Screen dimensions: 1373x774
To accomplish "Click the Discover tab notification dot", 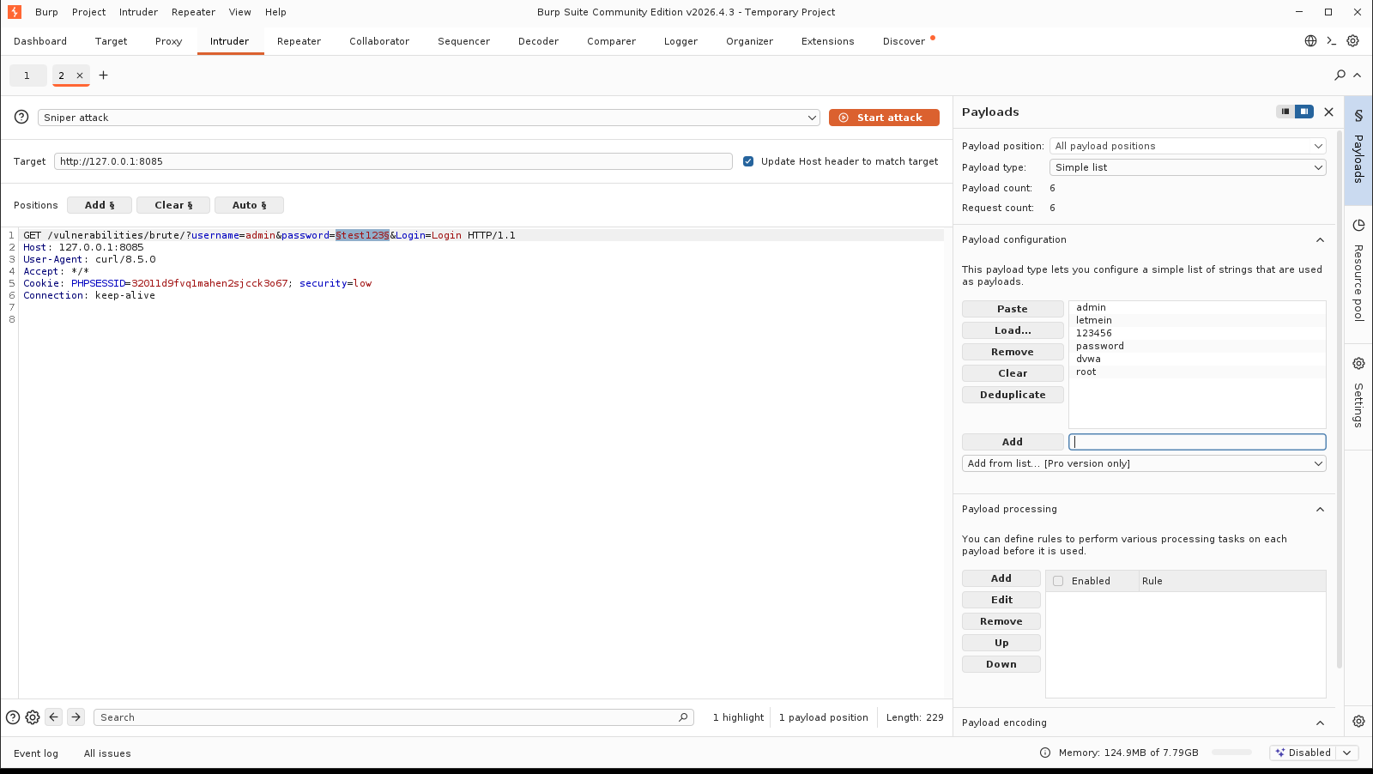I will [933, 38].
